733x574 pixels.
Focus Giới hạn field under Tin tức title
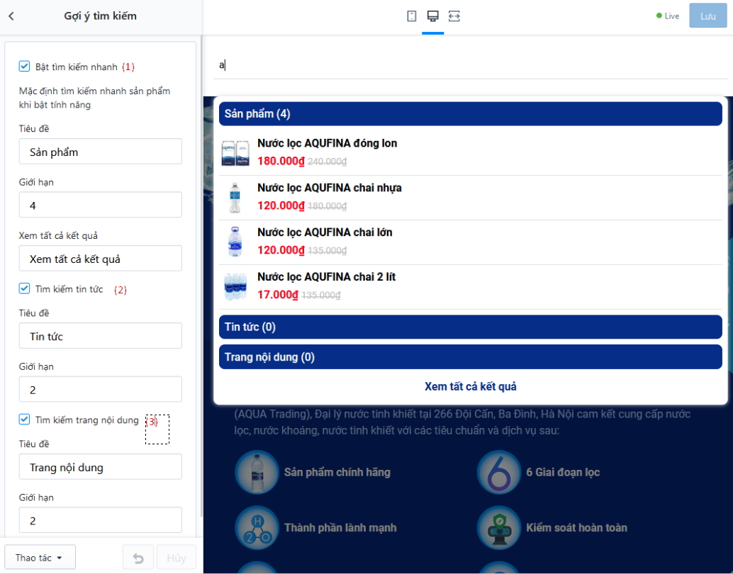point(100,389)
